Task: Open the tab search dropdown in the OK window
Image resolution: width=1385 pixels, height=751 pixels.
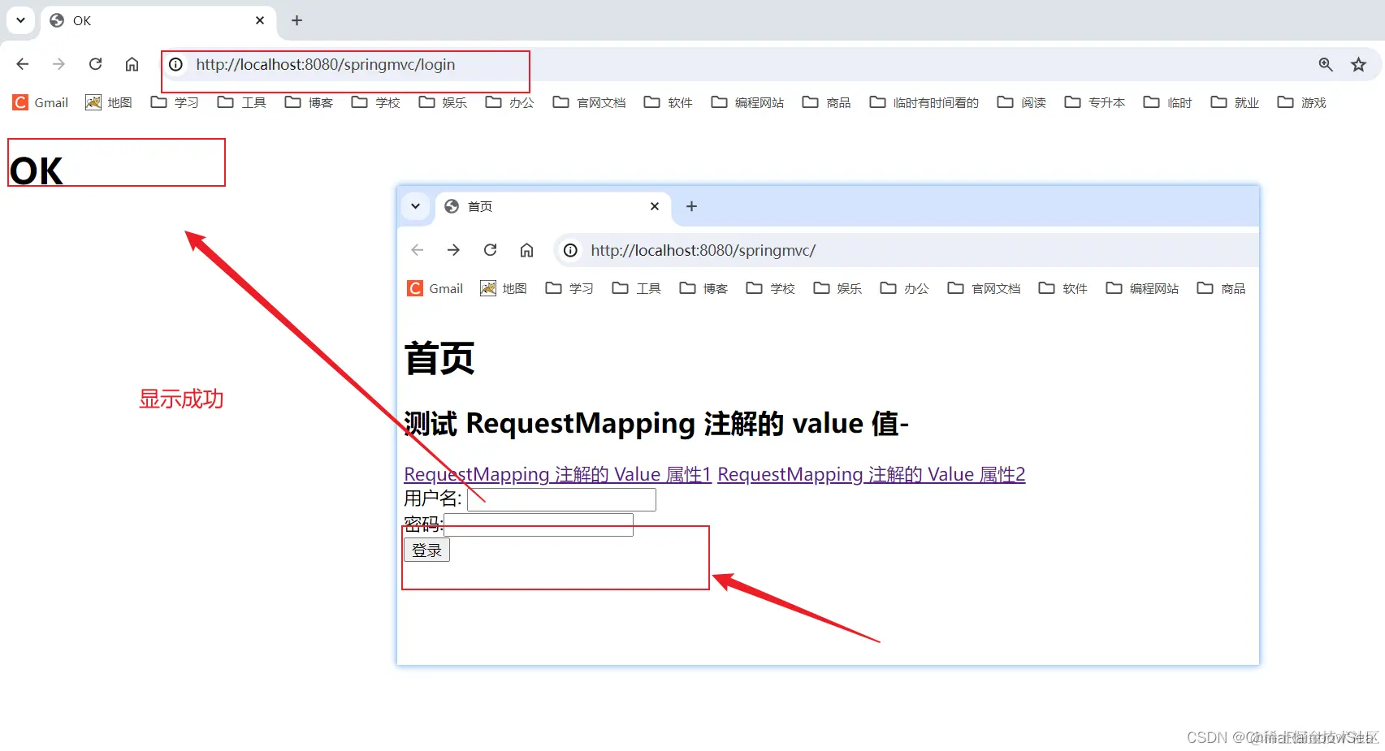Action: [20, 20]
